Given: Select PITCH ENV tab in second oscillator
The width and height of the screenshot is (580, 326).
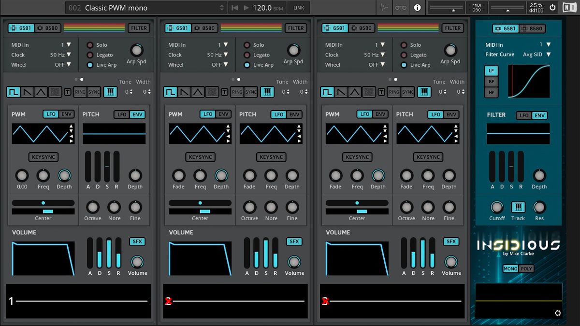Looking at the screenshot, I should pos(294,114).
